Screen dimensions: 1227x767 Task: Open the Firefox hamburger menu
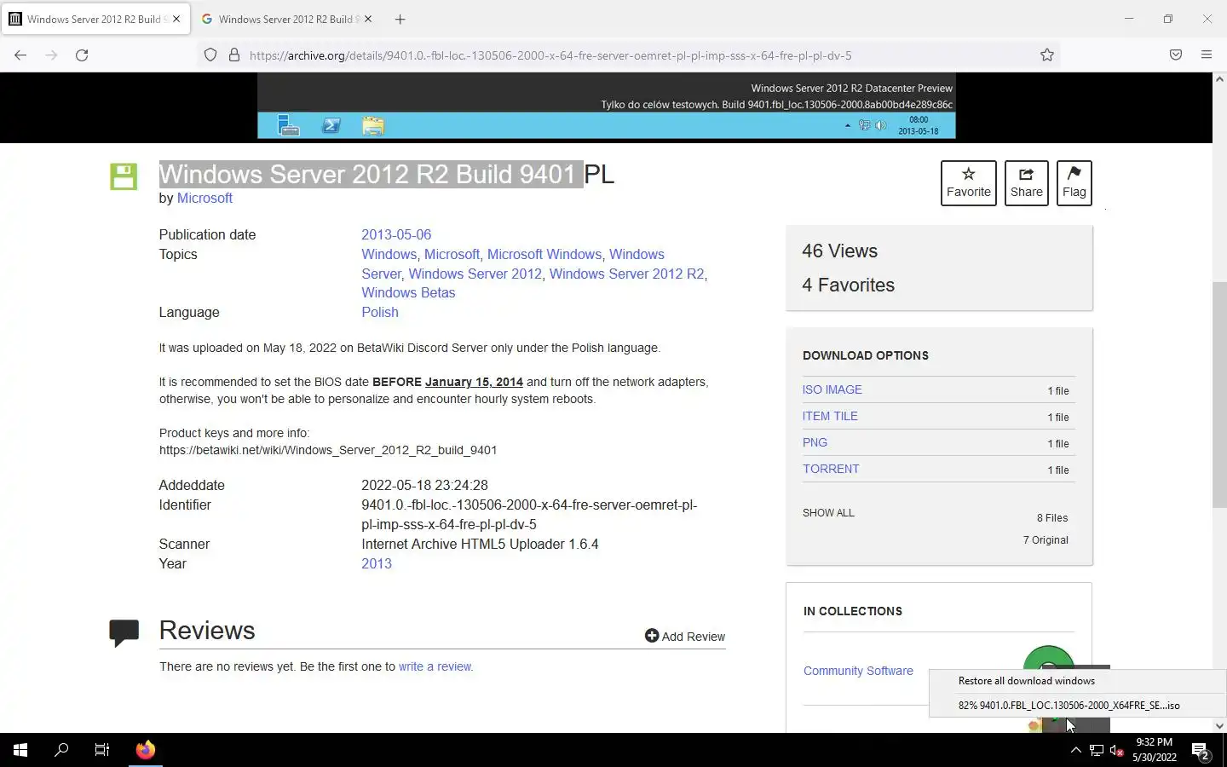[1207, 55]
